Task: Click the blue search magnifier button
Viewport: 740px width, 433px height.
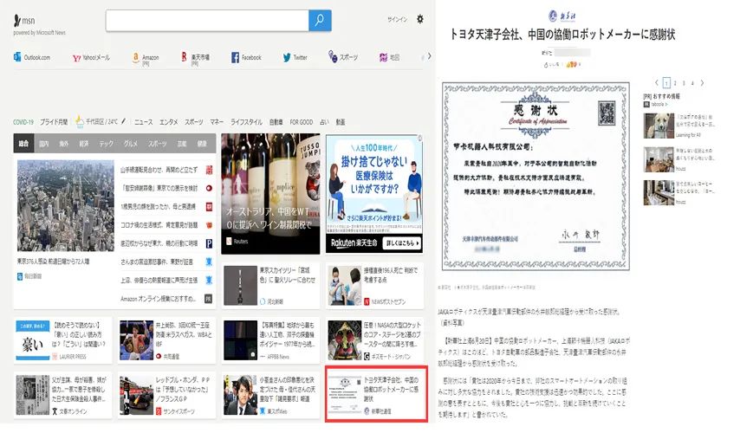Action: (x=320, y=21)
